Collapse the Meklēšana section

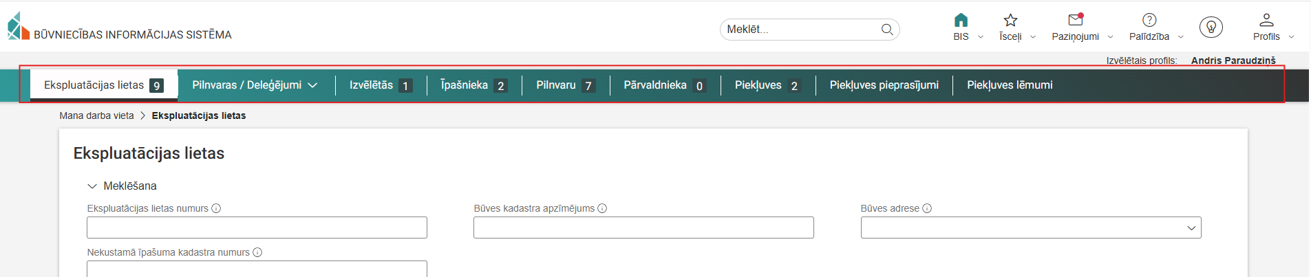point(92,186)
